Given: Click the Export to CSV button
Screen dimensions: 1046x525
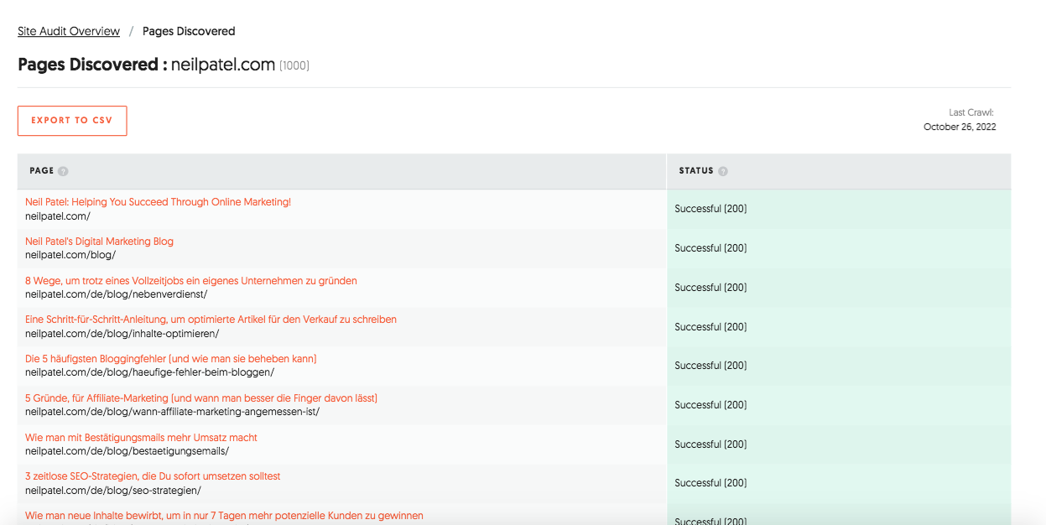Looking at the screenshot, I should point(72,121).
